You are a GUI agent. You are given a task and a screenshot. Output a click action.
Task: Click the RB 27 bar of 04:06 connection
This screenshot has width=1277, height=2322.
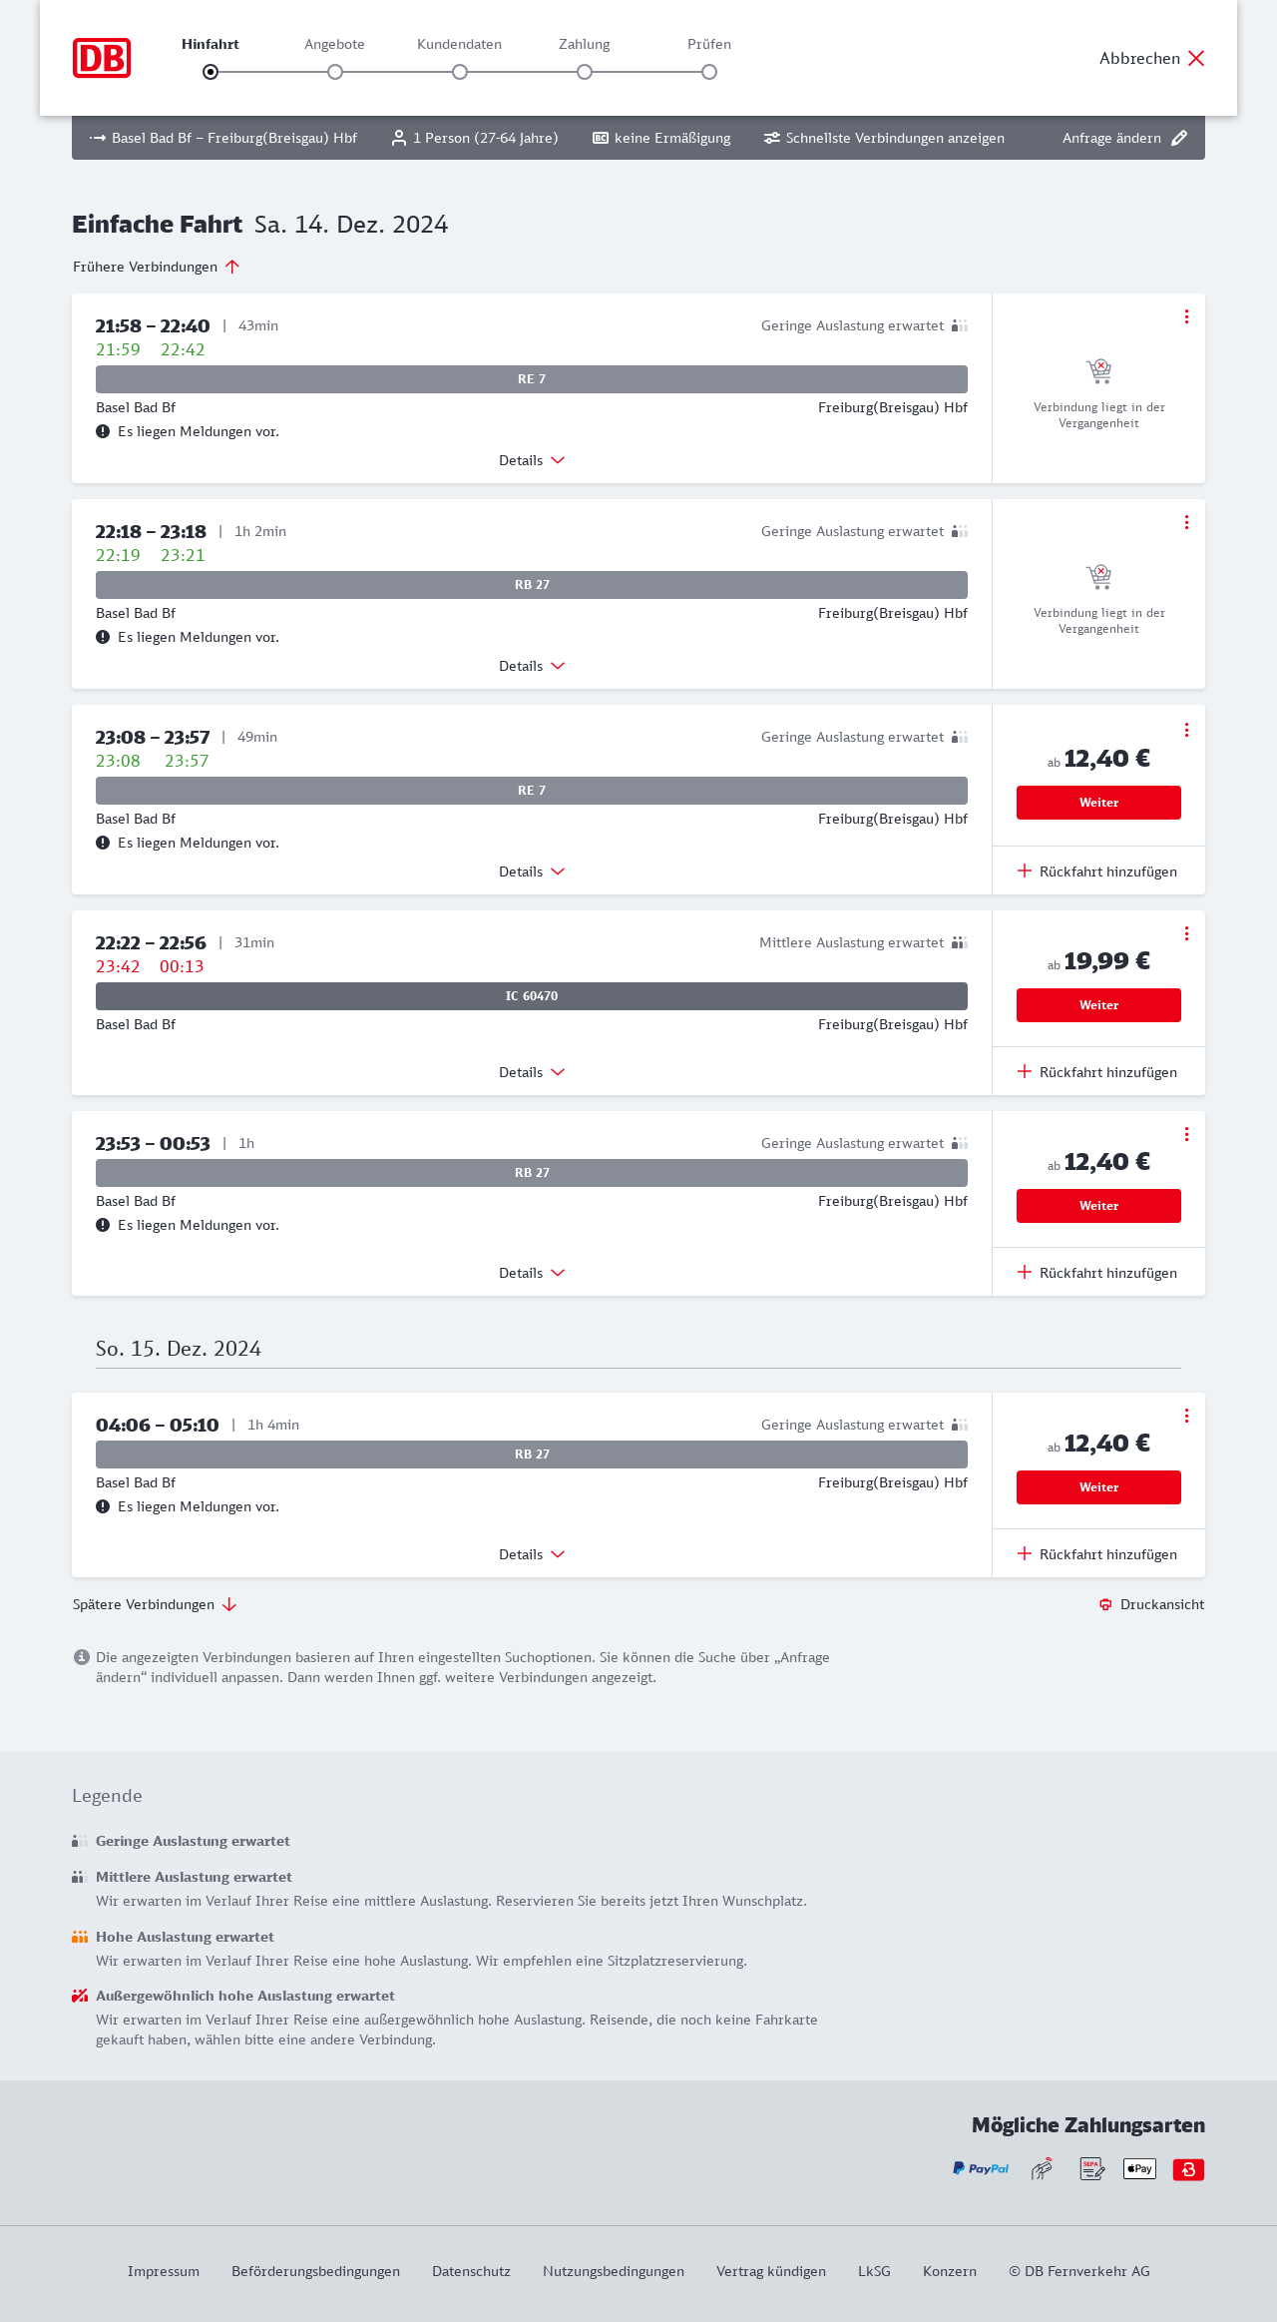(x=532, y=1454)
